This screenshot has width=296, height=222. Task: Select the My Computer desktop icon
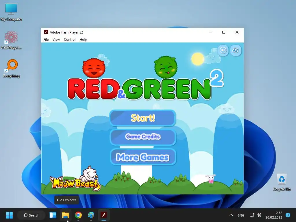pos(11,12)
